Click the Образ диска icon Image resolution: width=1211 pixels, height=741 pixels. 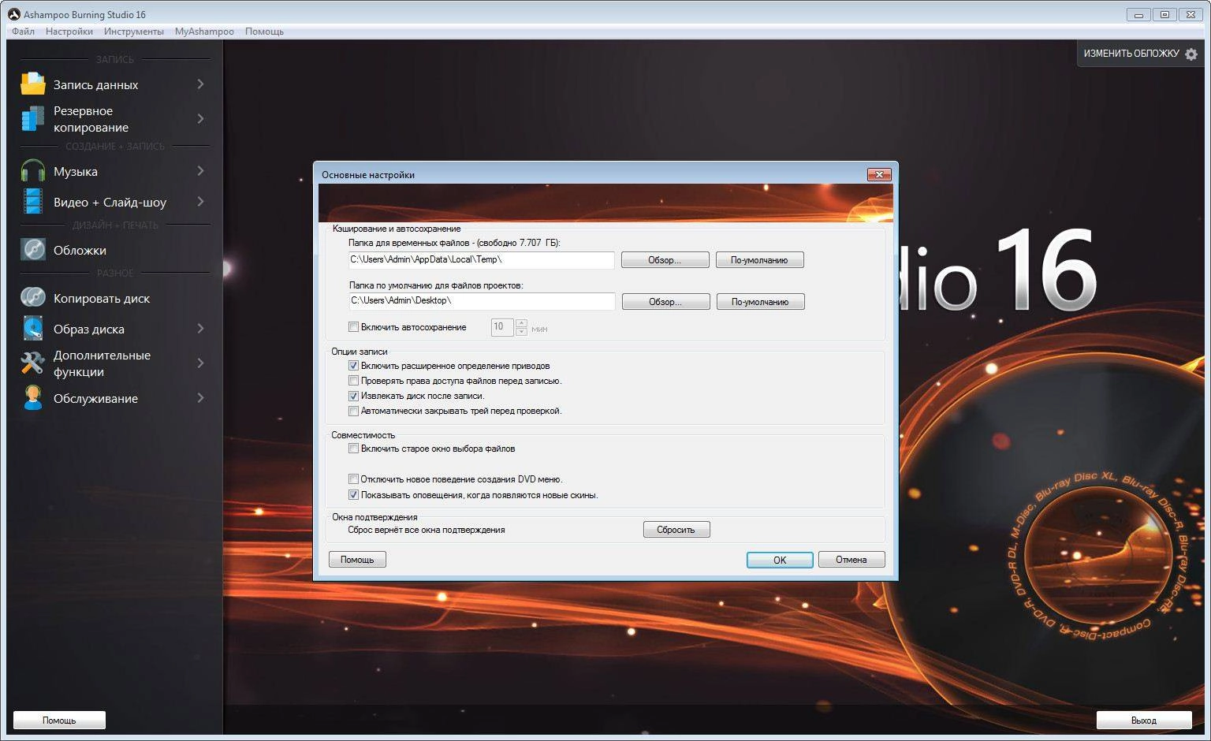click(33, 329)
